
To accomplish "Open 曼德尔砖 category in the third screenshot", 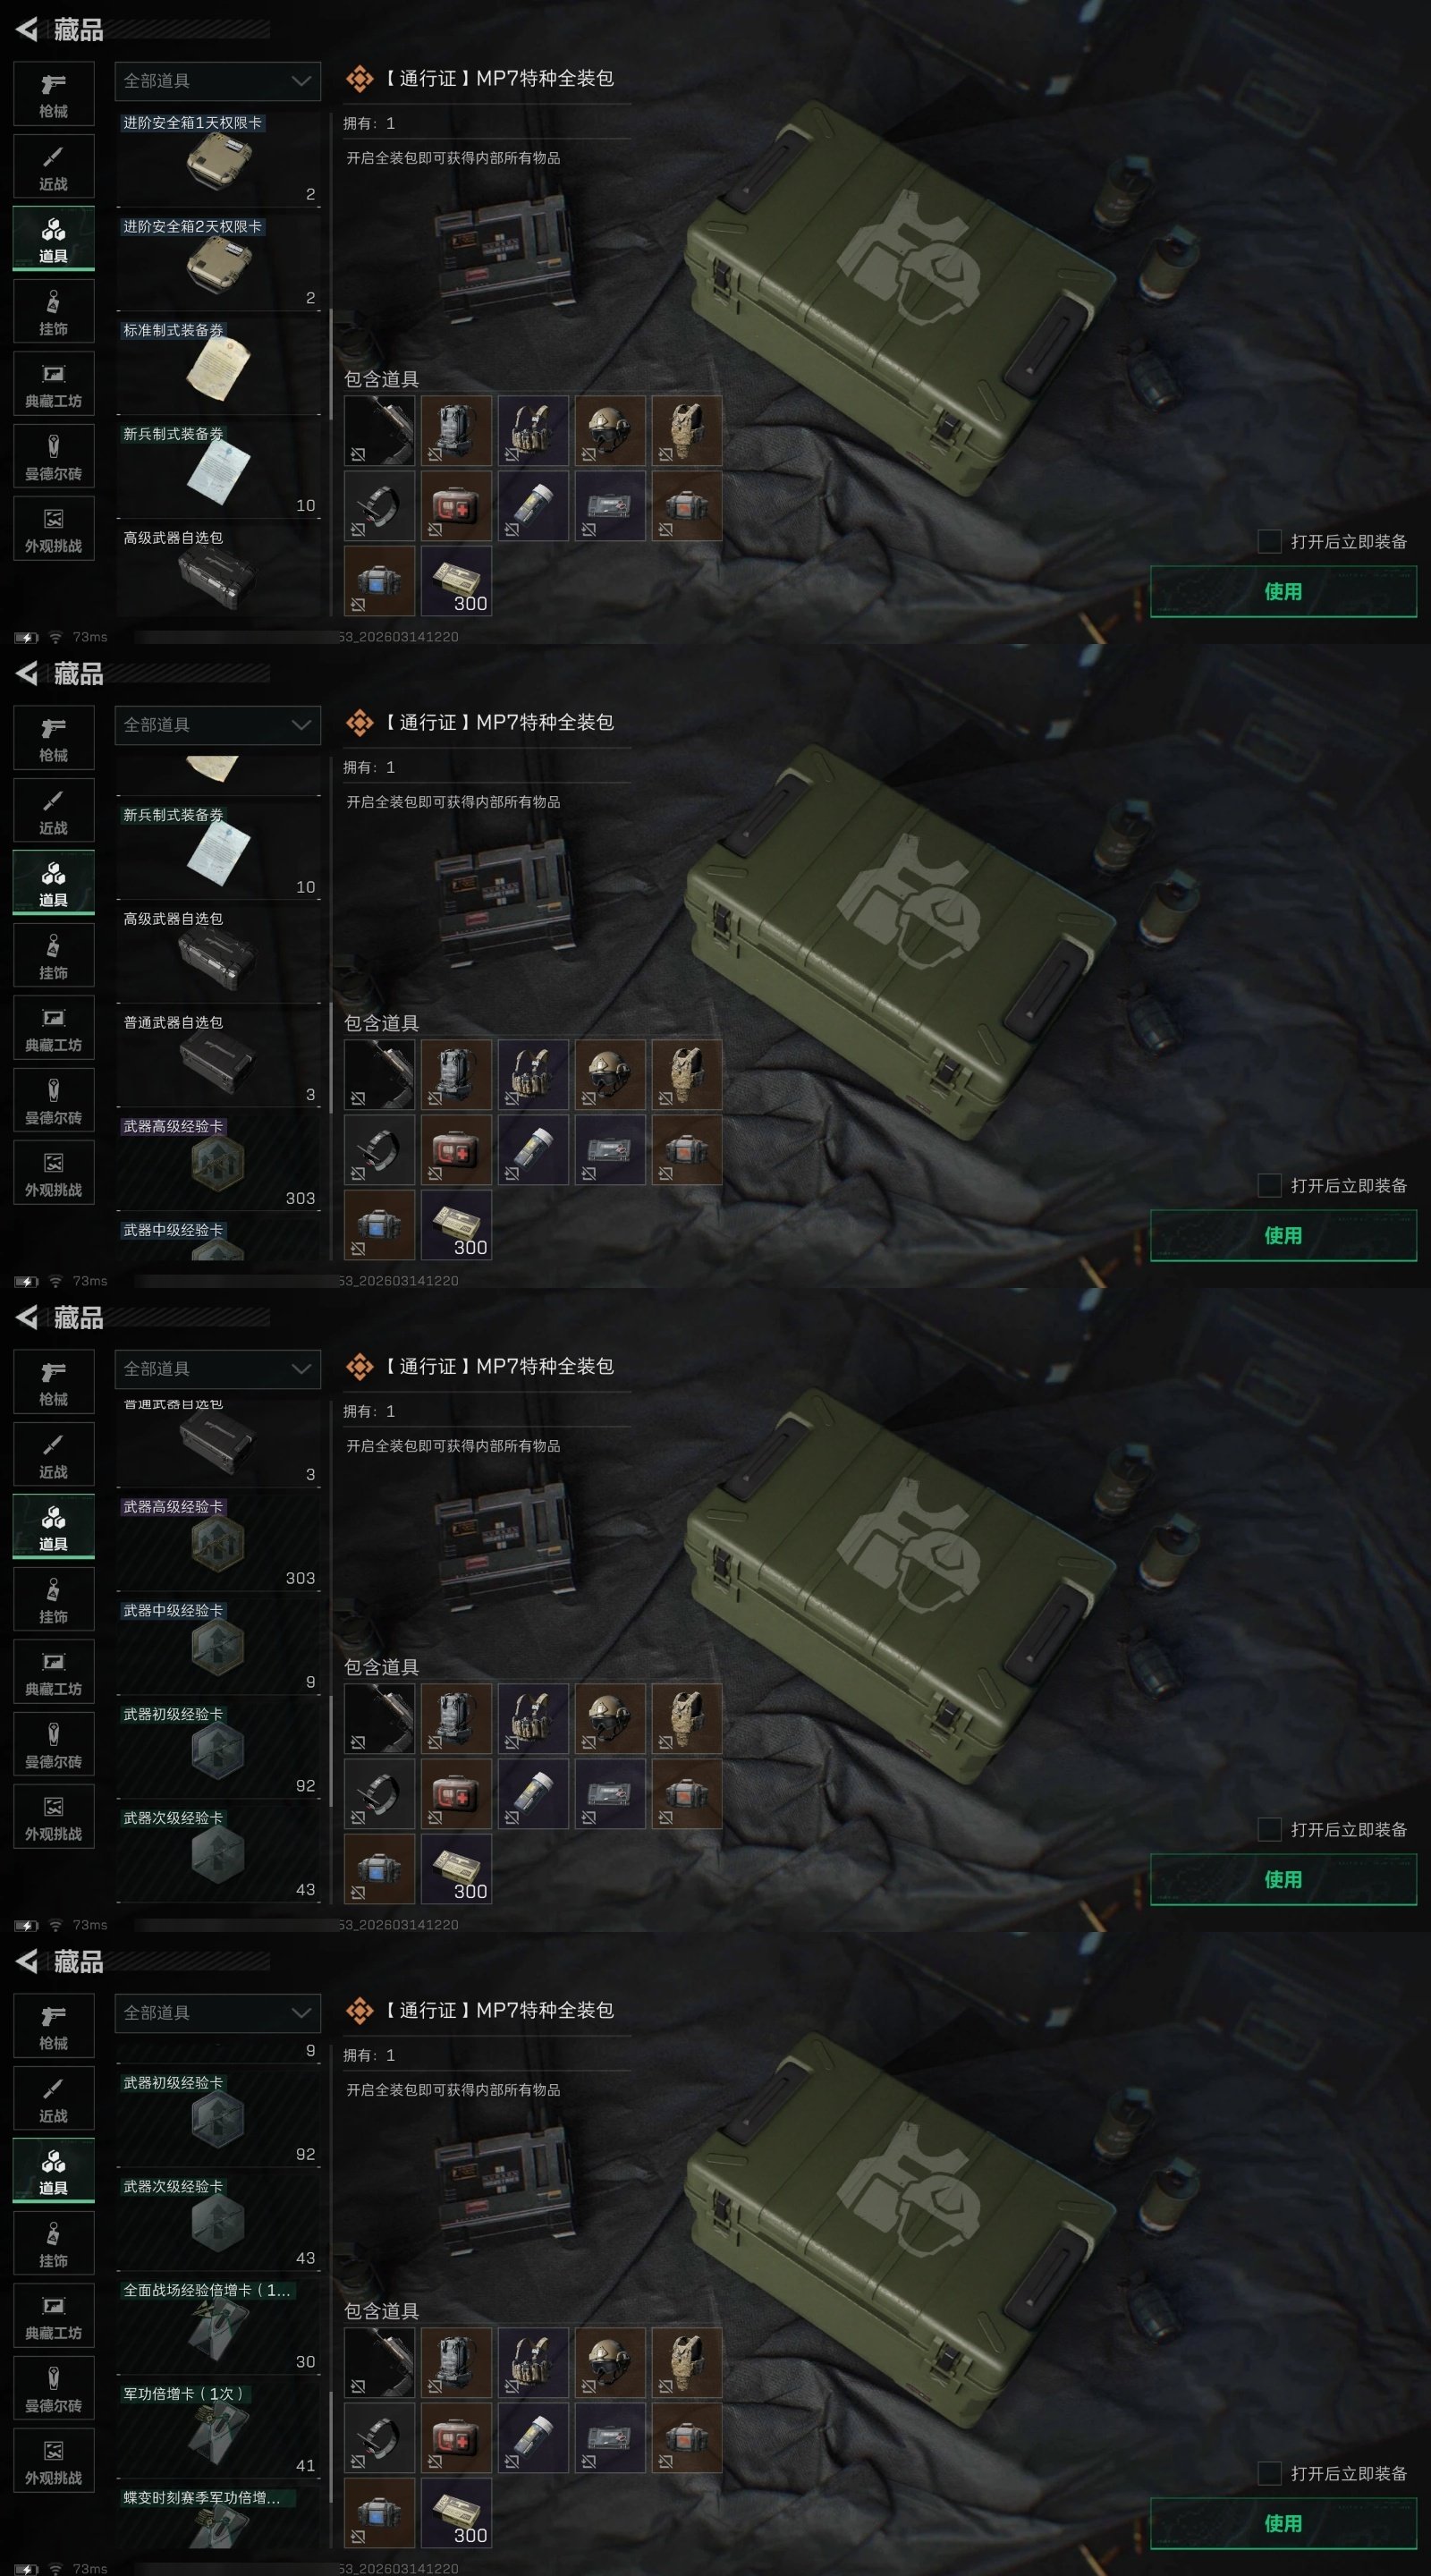I will coord(54,1745).
